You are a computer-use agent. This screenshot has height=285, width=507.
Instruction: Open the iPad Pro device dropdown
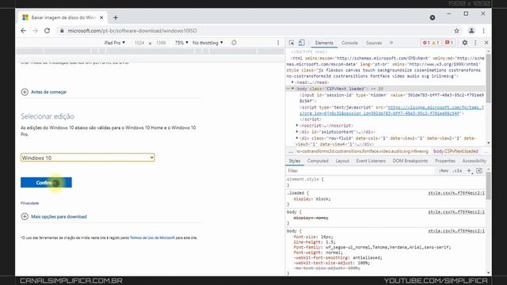click(x=114, y=43)
